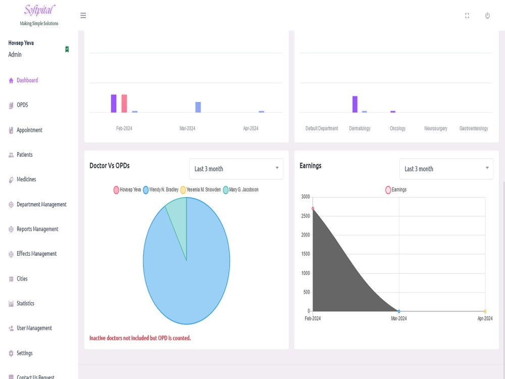
Task: Click the power logout icon
Action: (488, 16)
